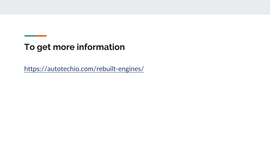
Task: Click 'https://' at start of the URL
Action: click(x=36, y=69)
